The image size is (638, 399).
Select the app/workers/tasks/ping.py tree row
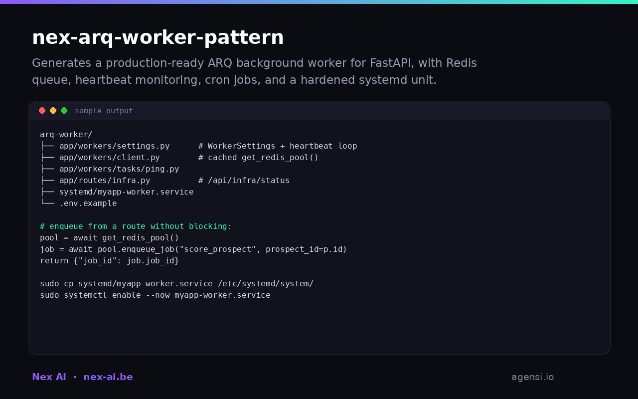coord(110,169)
